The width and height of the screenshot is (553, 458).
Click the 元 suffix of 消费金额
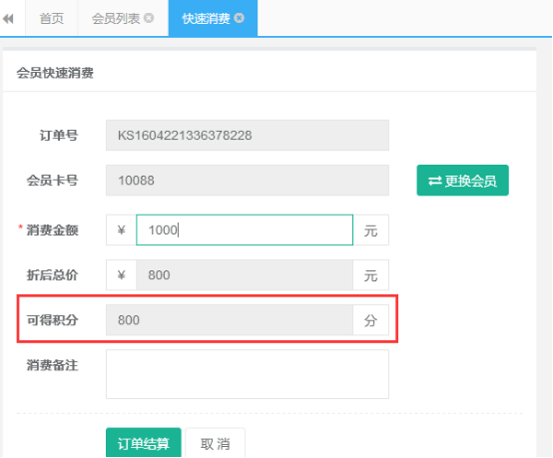tap(371, 229)
